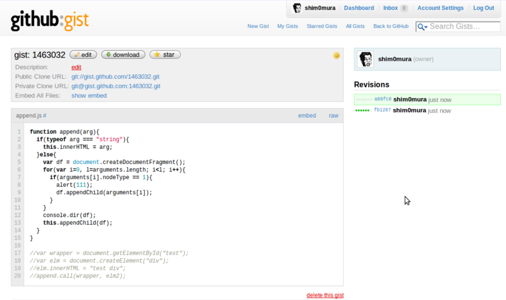
Task: Open raw view of append.js
Action: [x=333, y=116]
